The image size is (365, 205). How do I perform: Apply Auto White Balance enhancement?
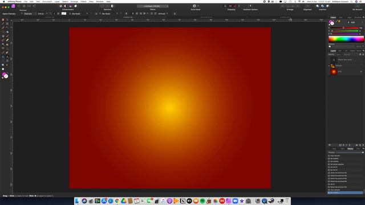click(x=75, y=6)
